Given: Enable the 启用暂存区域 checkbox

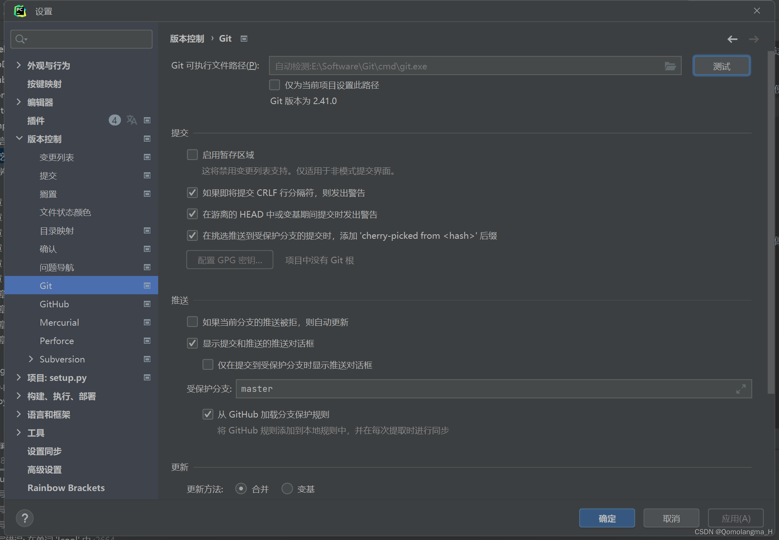Looking at the screenshot, I should tap(192, 154).
